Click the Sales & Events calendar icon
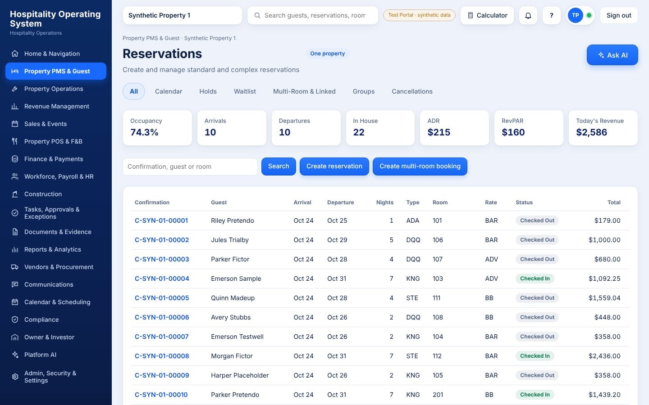Image resolution: width=649 pixels, height=405 pixels. click(x=15, y=124)
